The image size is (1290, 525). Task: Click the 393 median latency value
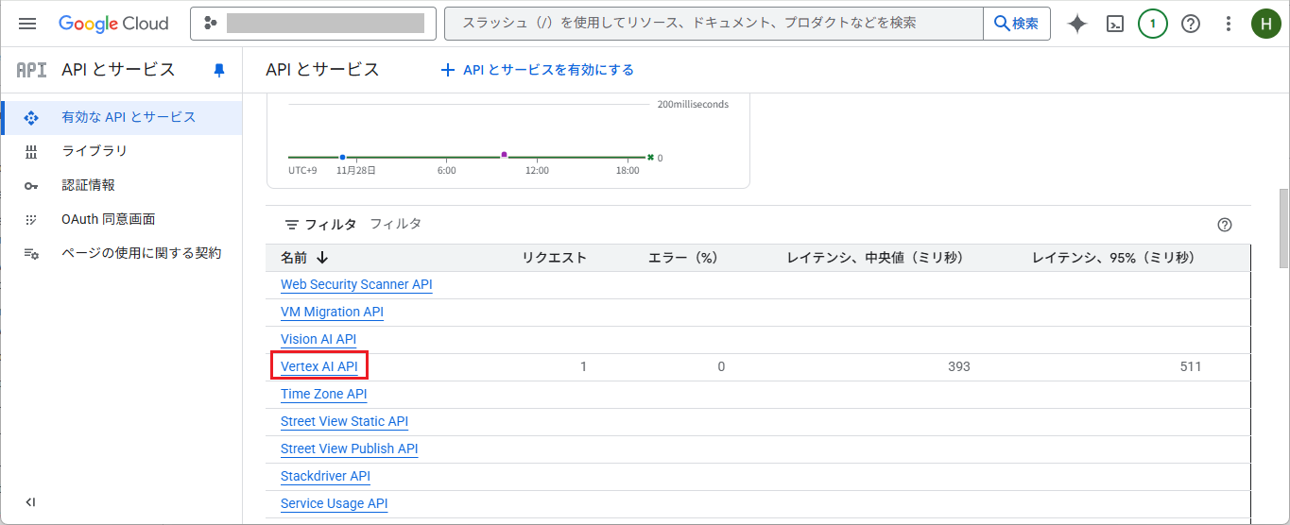958,366
